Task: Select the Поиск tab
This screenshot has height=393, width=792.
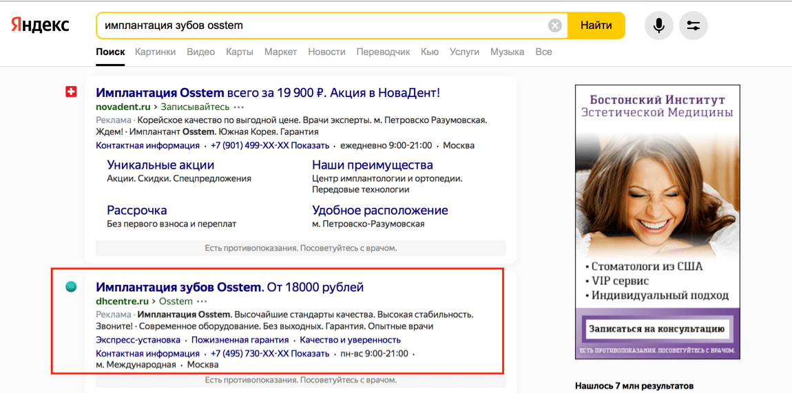Action: (110, 52)
